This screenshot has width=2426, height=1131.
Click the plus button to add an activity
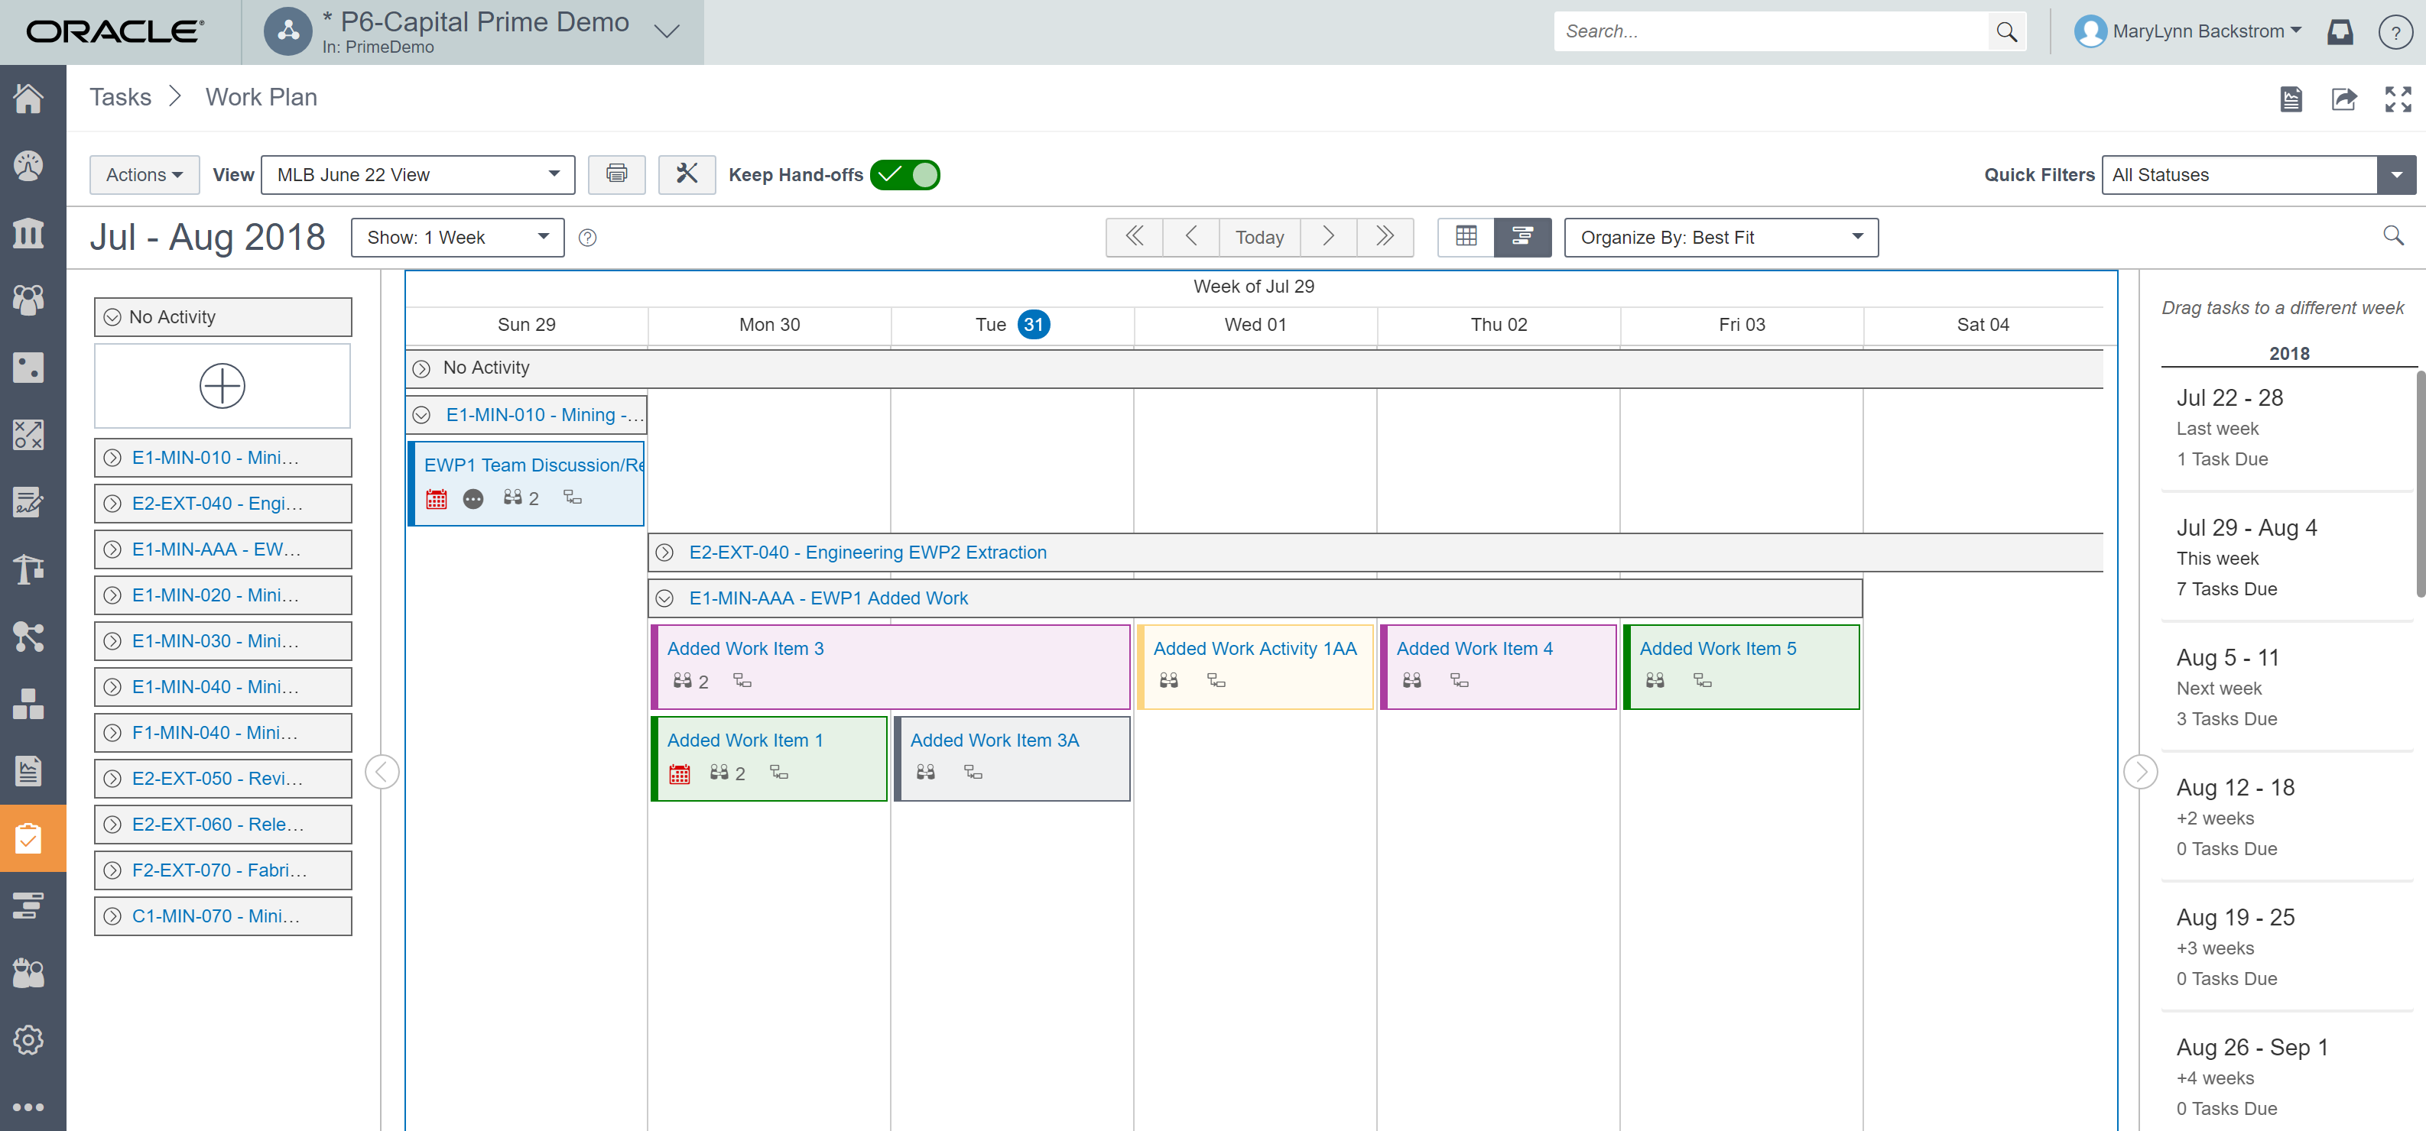pyautogui.click(x=222, y=386)
